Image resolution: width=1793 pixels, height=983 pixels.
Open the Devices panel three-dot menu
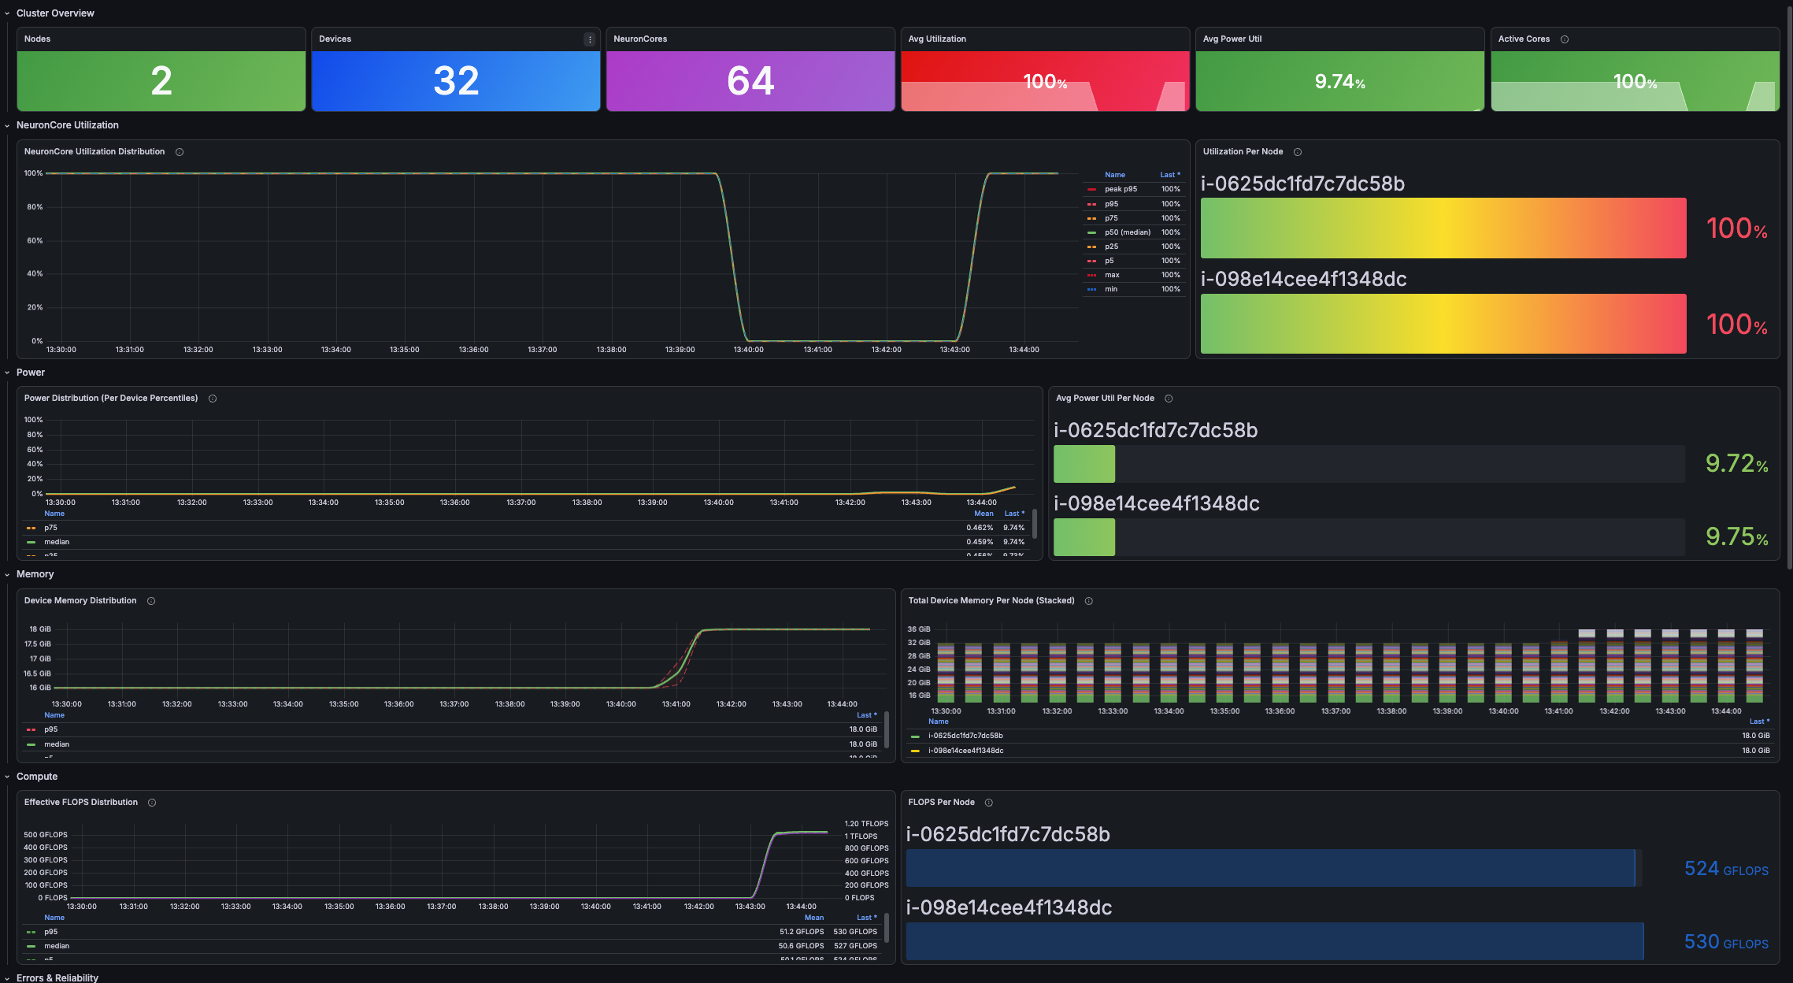tap(589, 39)
